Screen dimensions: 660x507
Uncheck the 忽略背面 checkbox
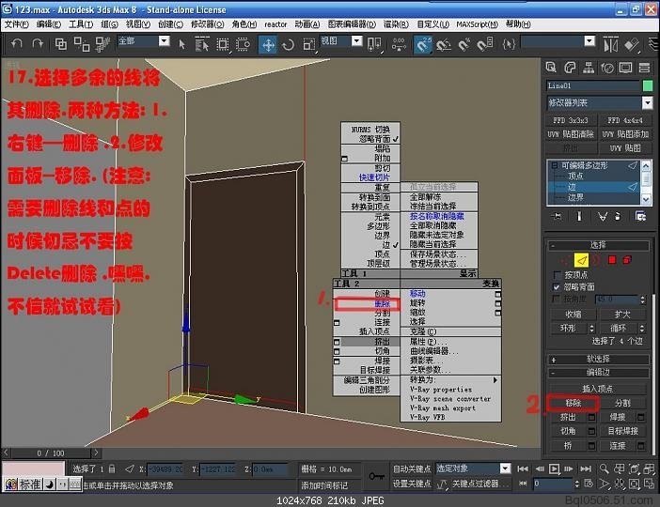click(x=557, y=287)
